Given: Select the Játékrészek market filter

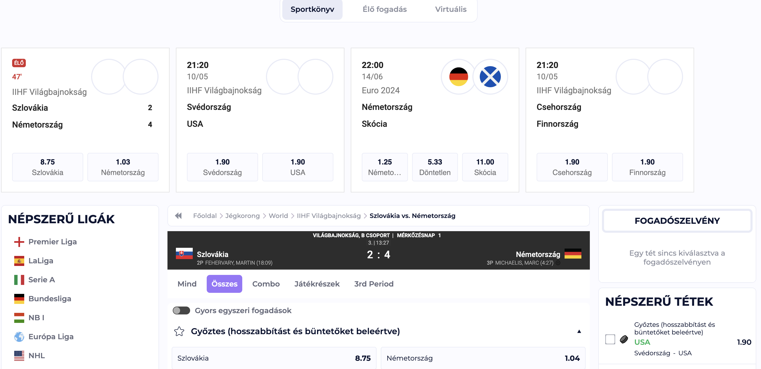Looking at the screenshot, I should pyautogui.click(x=317, y=284).
